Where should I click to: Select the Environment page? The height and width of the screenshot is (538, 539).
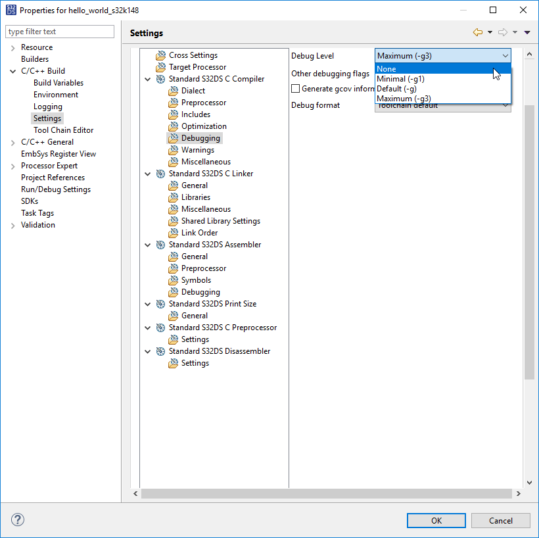tap(56, 95)
